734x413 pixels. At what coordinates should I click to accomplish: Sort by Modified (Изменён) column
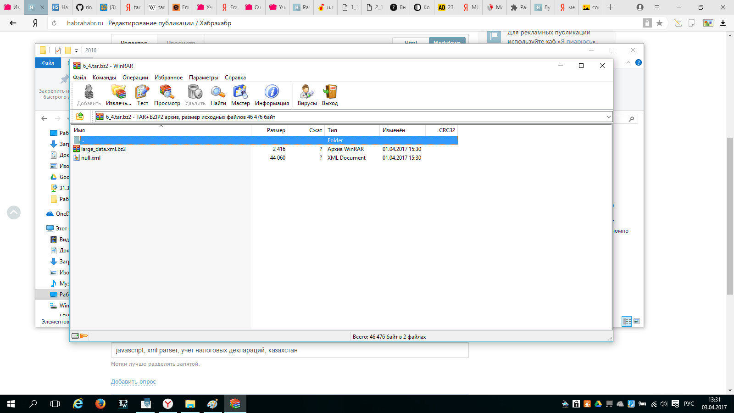[402, 130]
